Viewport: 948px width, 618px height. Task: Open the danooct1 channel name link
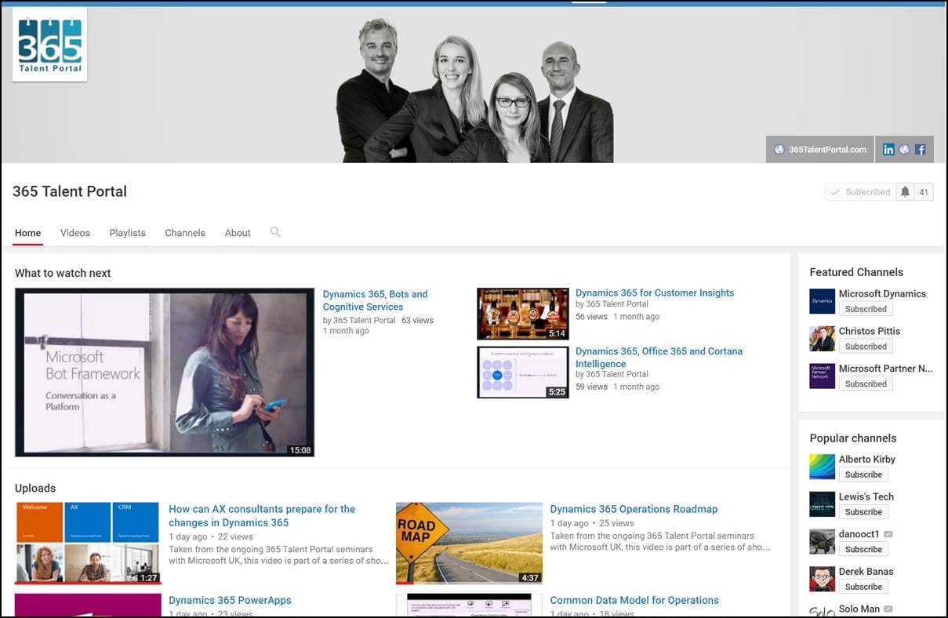[x=859, y=534]
